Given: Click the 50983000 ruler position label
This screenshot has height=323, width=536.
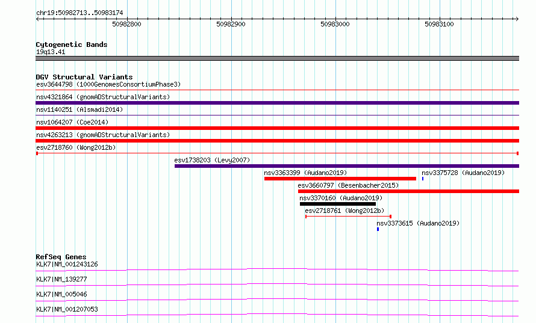Looking at the screenshot, I should (x=335, y=24).
